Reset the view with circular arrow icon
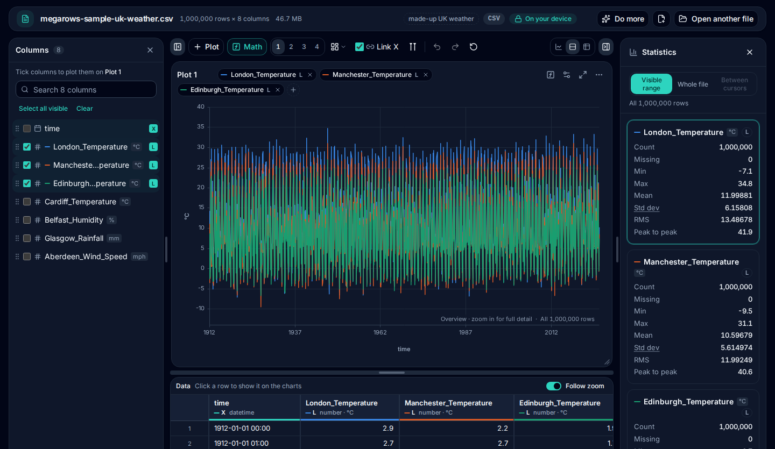 click(474, 47)
